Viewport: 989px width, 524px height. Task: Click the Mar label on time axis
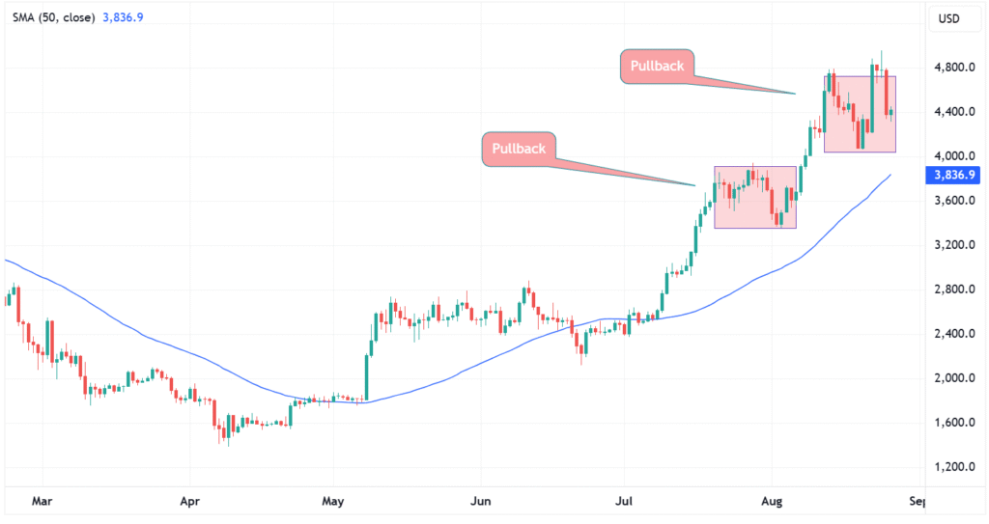[41, 503]
